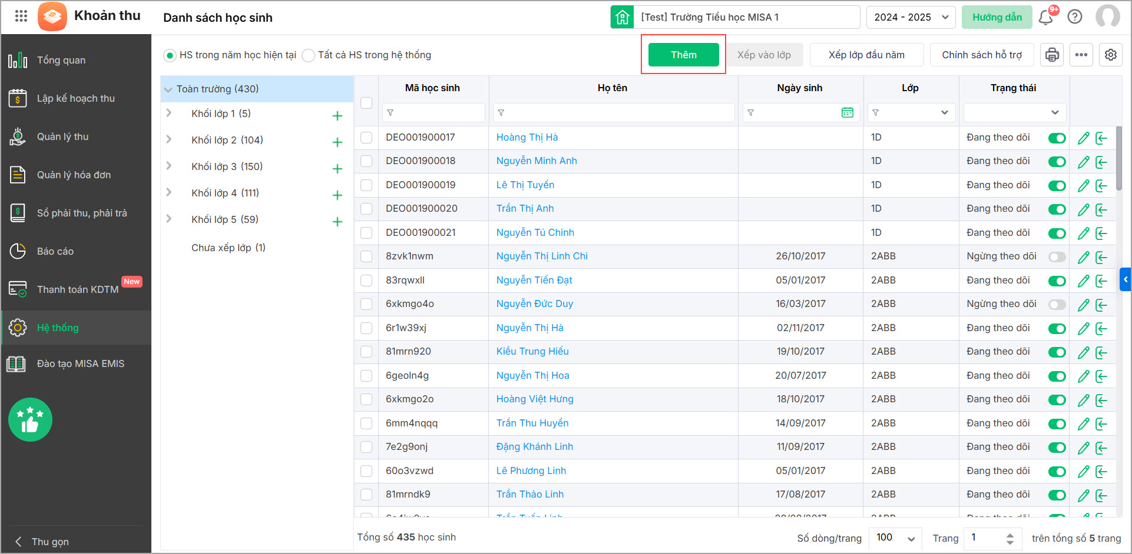
Task: Open the calendar picker in Ngày sinh filter
Action: click(848, 112)
